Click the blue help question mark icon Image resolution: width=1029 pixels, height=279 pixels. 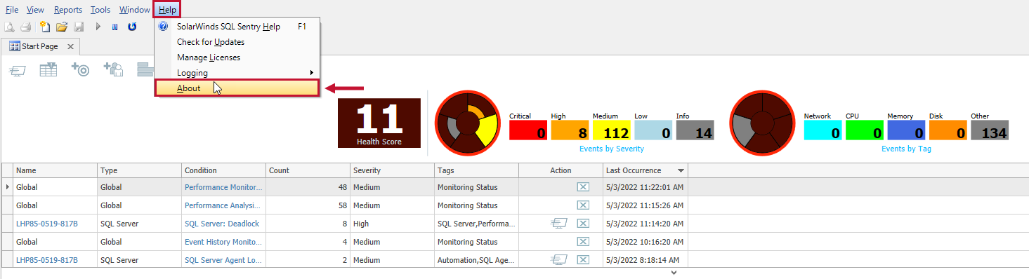click(x=164, y=27)
